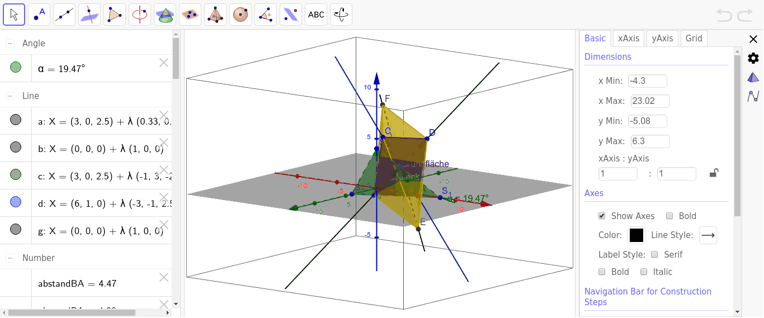This screenshot has height=318, width=764.
Task: Select point D in the 3D view
Action: [x=426, y=138]
